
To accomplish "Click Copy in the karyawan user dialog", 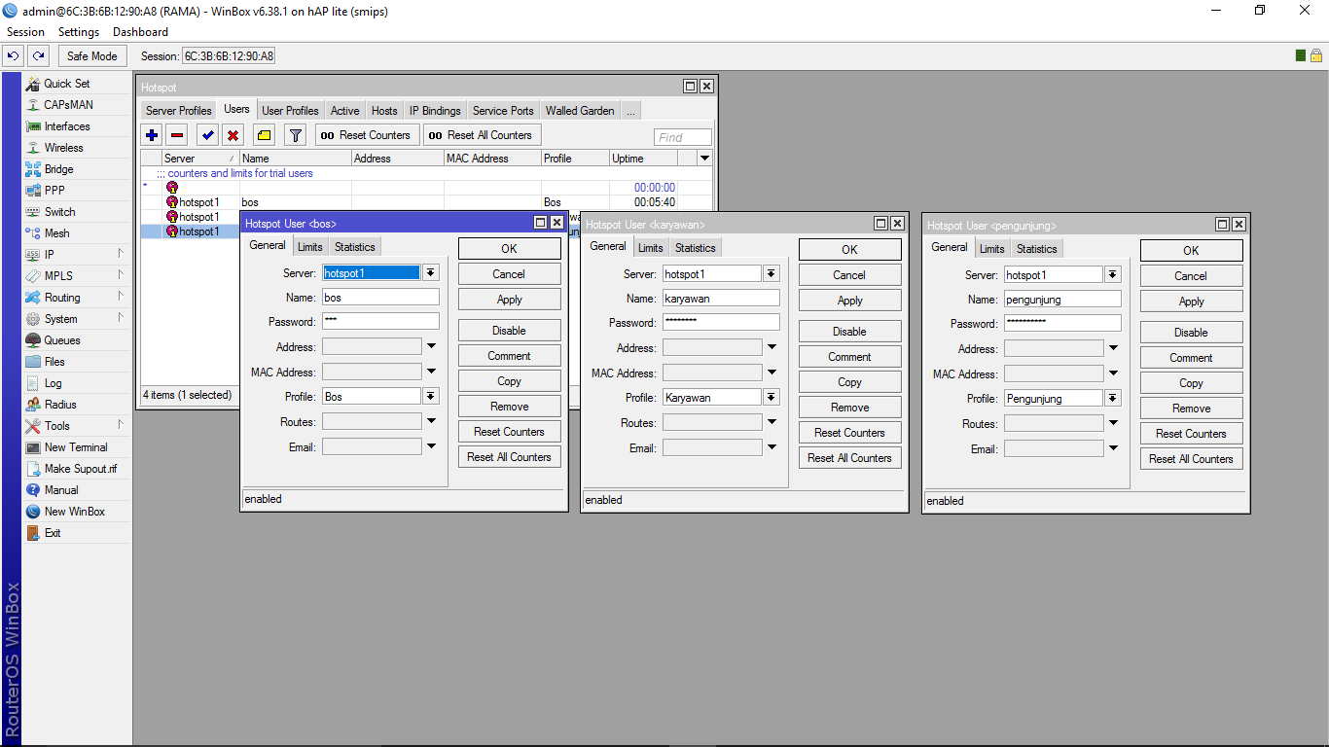I will click(850, 382).
